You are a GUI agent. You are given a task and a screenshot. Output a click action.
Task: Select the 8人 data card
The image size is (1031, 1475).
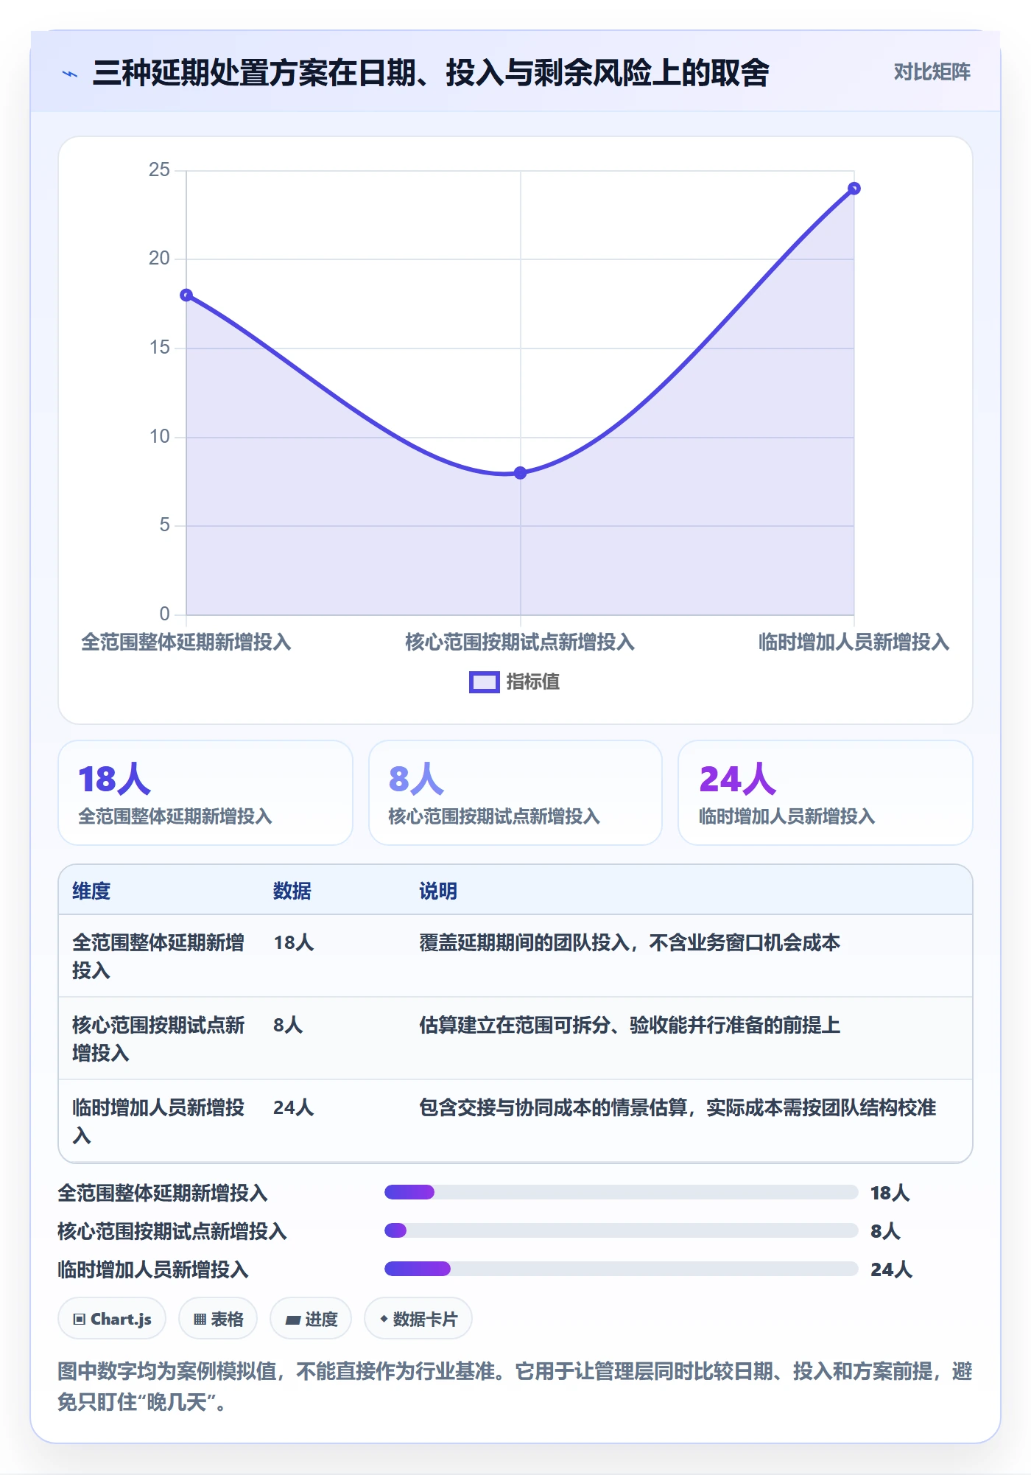[515, 793]
